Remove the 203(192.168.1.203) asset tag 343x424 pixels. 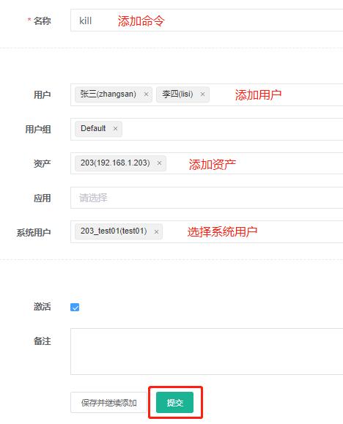[x=160, y=163]
